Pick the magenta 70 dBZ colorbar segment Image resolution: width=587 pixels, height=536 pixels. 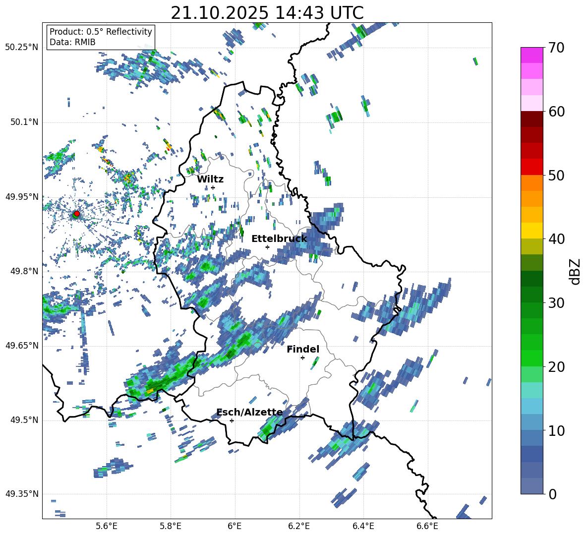pyautogui.click(x=531, y=55)
